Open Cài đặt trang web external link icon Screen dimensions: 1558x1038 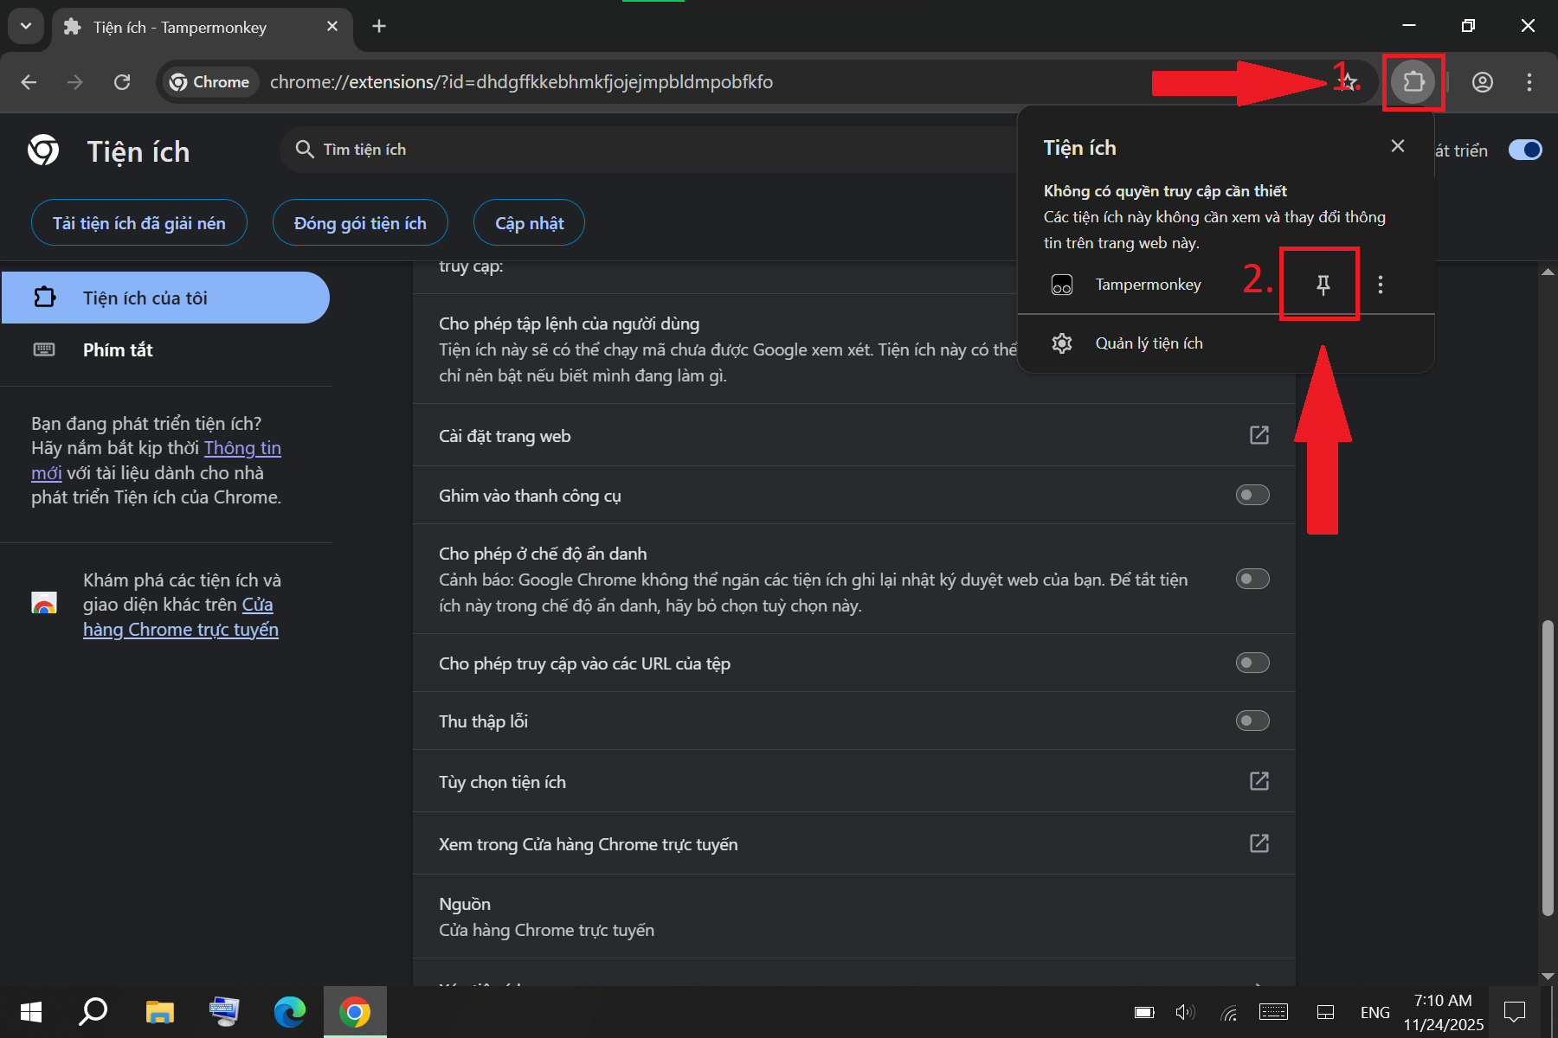[1259, 435]
